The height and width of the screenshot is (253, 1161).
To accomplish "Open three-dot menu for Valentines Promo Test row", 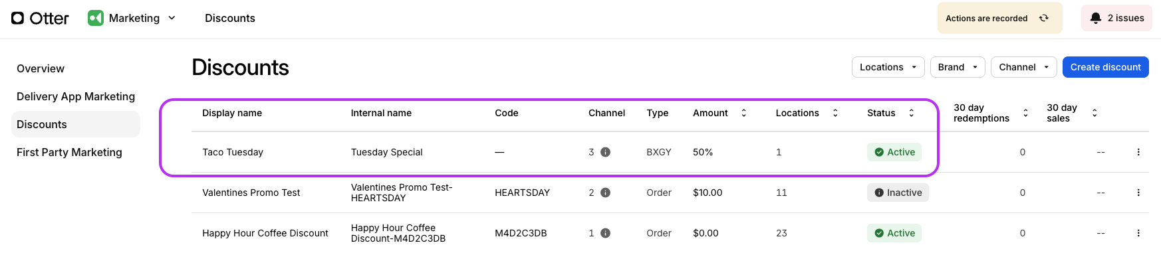I will click(x=1138, y=193).
